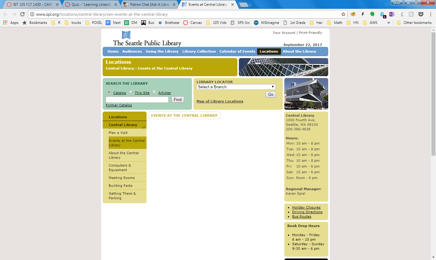Click the page vertical scrollbar thumb
436x260 pixels.
click(433, 94)
